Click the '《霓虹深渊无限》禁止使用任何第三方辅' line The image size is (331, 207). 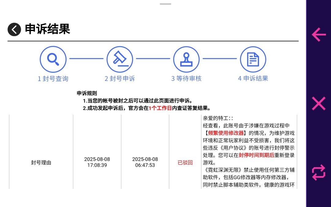pyautogui.click(x=249, y=170)
